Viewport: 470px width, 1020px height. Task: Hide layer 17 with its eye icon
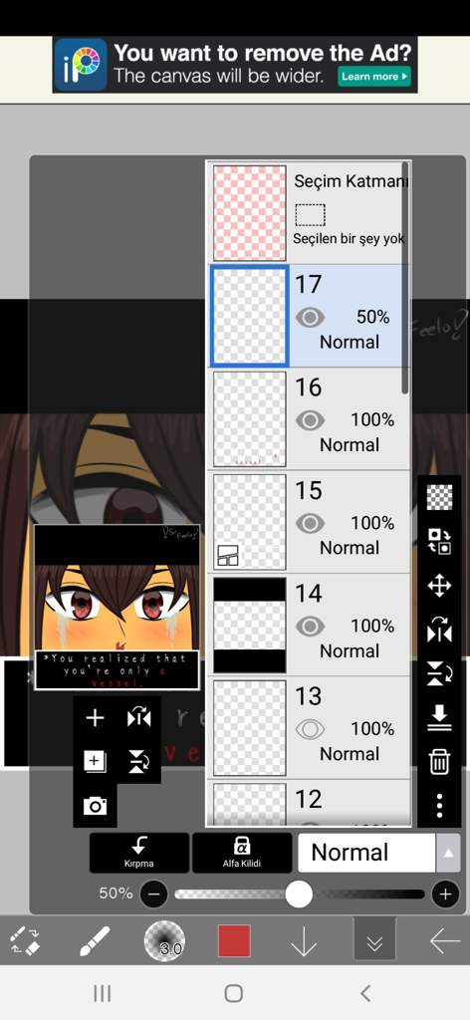click(x=310, y=318)
